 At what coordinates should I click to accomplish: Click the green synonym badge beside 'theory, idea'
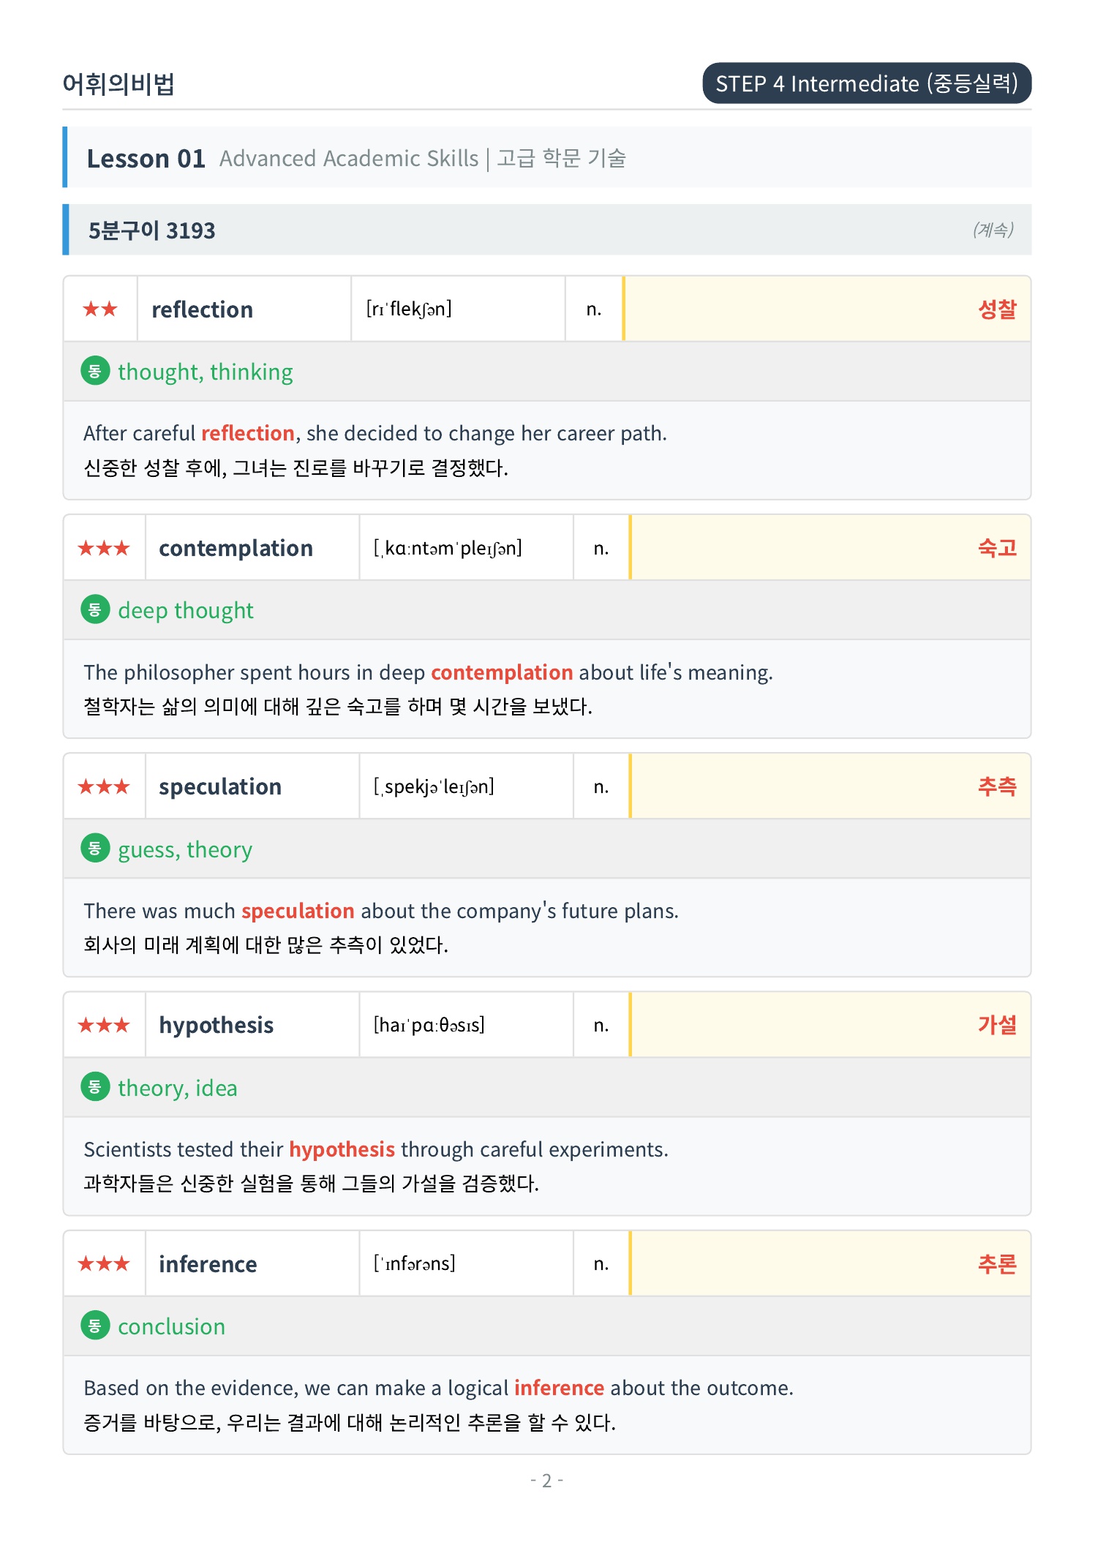(95, 1086)
